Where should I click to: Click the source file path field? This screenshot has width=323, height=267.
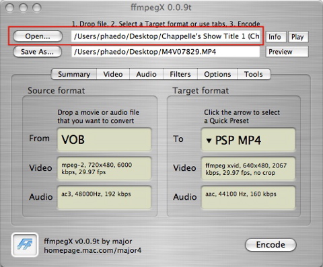166,36
